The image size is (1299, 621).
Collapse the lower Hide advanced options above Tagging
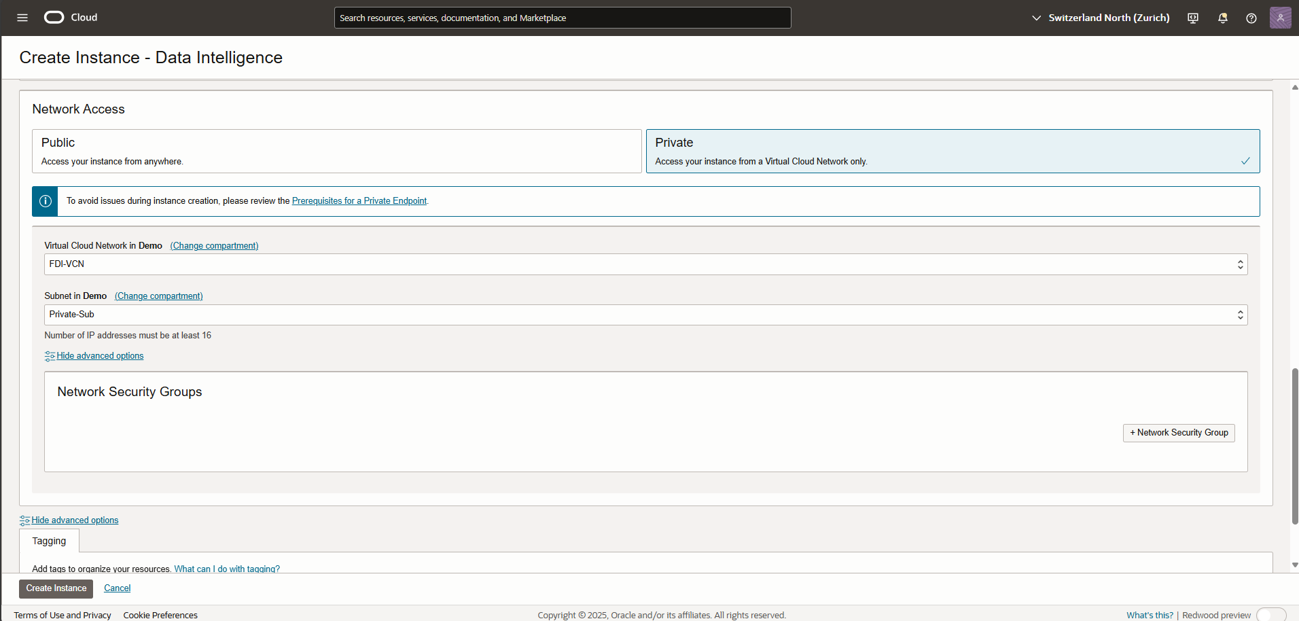point(75,520)
